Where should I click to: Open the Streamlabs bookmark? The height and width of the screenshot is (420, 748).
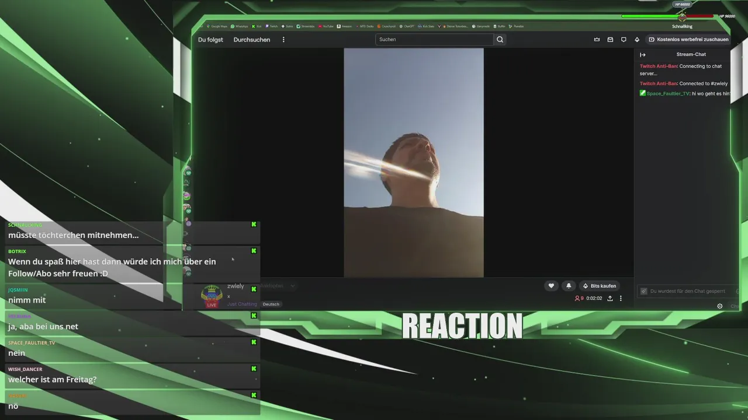click(x=306, y=26)
